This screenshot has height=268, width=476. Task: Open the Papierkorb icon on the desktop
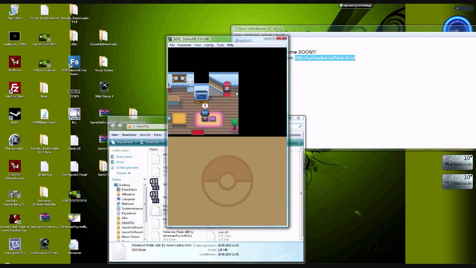pyautogui.click(x=15, y=12)
